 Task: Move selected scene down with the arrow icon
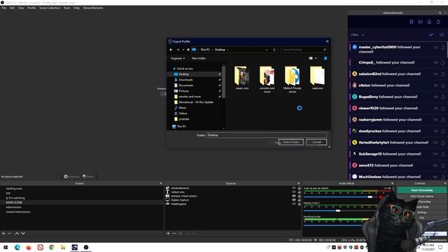pos(23,233)
